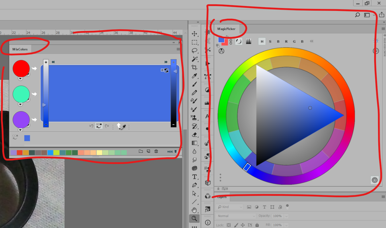Expand options under the purple mix color
This screenshot has height=228, width=386.
(x=20, y=130)
